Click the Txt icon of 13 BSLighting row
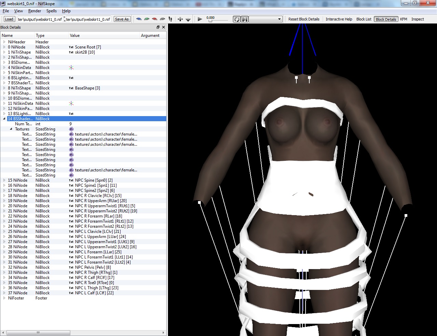437x336 pixels. tap(71, 114)
